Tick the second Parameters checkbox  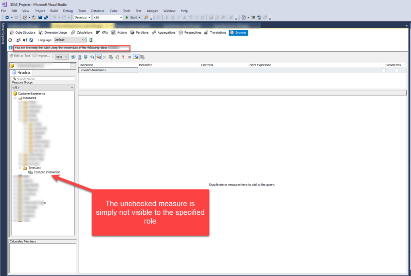point(397,70)
